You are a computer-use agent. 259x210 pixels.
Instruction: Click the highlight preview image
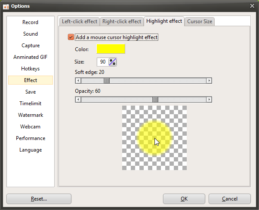(154, 138)
